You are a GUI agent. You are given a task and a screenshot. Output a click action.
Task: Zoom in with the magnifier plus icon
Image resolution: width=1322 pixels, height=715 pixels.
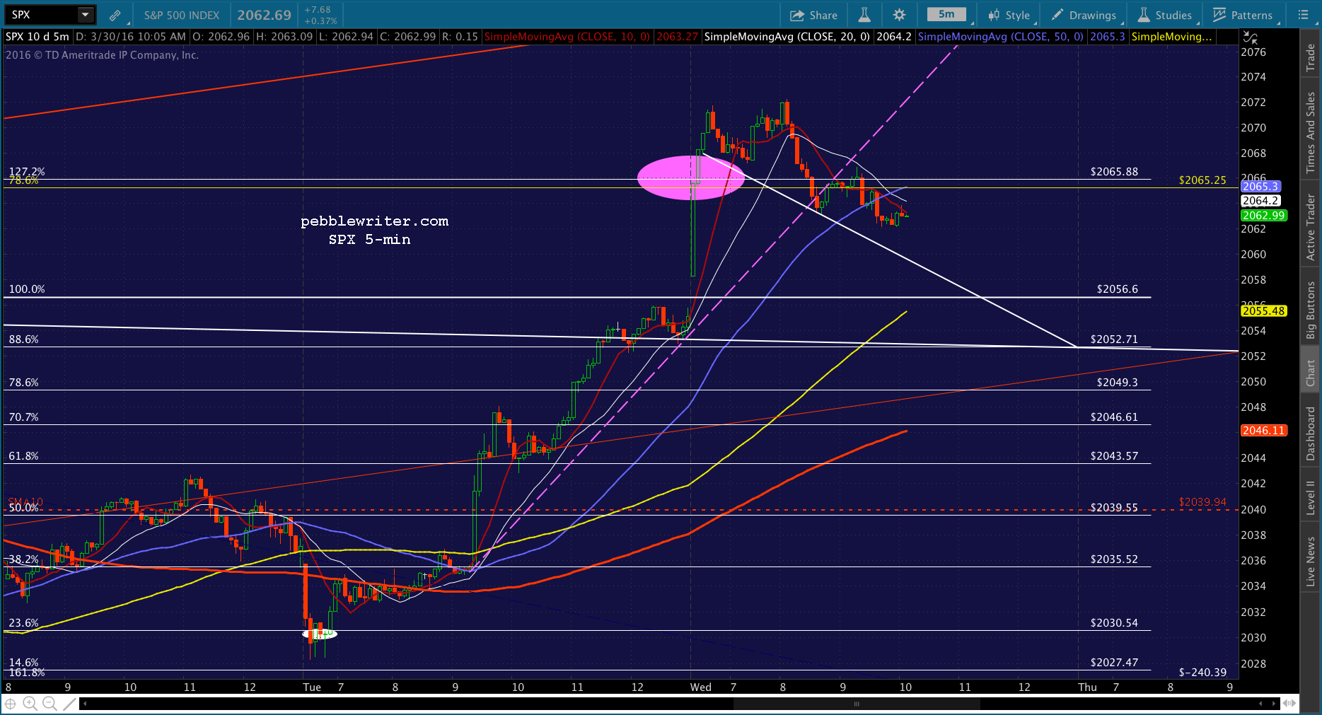pyautogui.click(x=30, y=704)
